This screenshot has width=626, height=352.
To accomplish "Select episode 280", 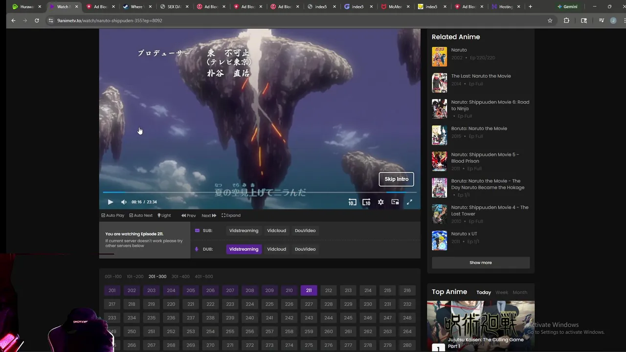I will click(x=407, y=345).
